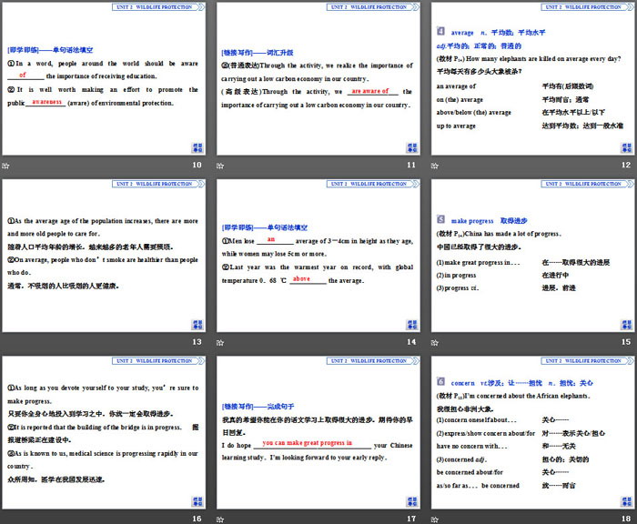Click the blue navigation button on slide 16
Screen dimensions: 637x524
[x=197, y=501]
